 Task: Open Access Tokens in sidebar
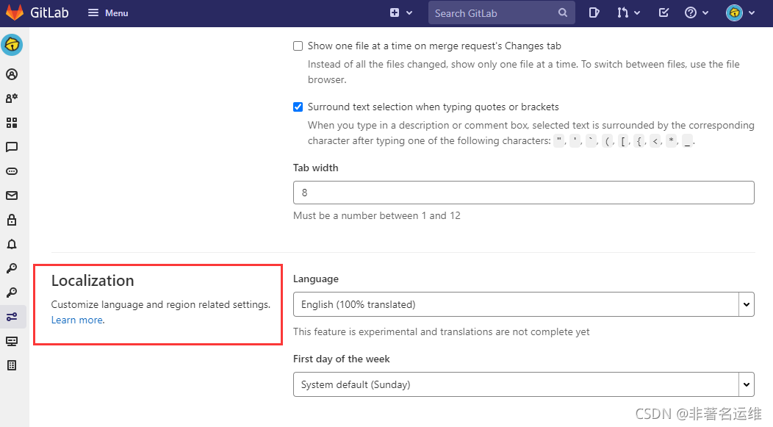click(x=12, y=171)
